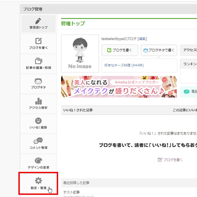
Task: Open the 好きなチーズ料理 (944件) link
Action: point(124,65)
